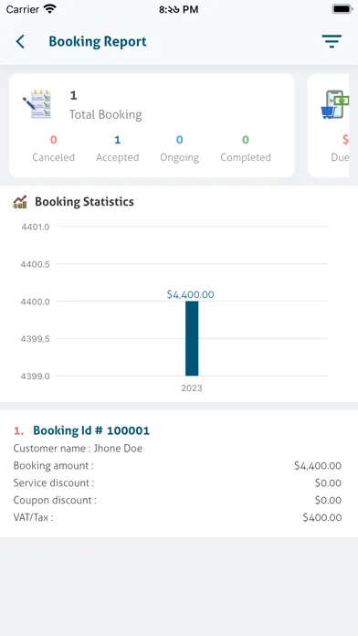Viewport: 358px width, 636px height.
Task: Tap the shopping cart payment icon
Action: [x=335, y=104]
